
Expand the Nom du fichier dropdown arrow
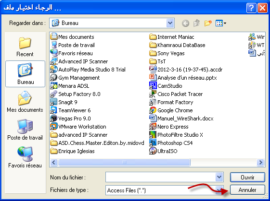coord(219,177)
